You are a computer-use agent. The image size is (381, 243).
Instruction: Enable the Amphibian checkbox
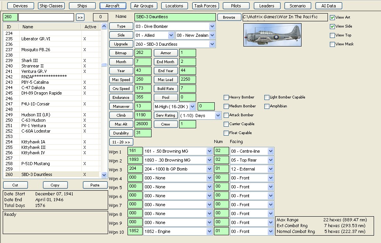click(x=267, y=106)
